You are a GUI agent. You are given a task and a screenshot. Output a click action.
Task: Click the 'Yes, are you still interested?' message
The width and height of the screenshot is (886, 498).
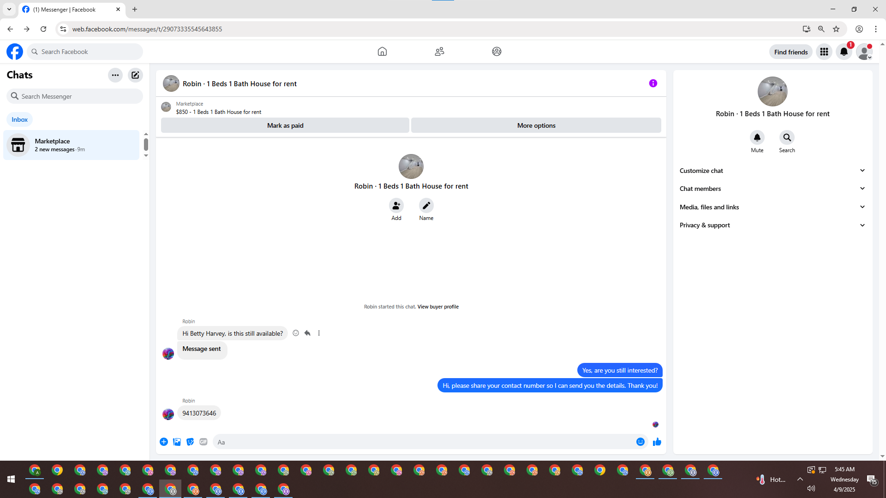click(620, 370)
